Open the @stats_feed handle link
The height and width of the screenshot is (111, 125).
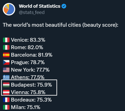point(32,12)
